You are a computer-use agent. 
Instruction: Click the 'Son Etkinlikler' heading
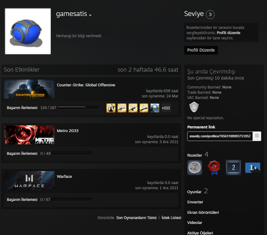pyautogui.click(x=21, y=69)
